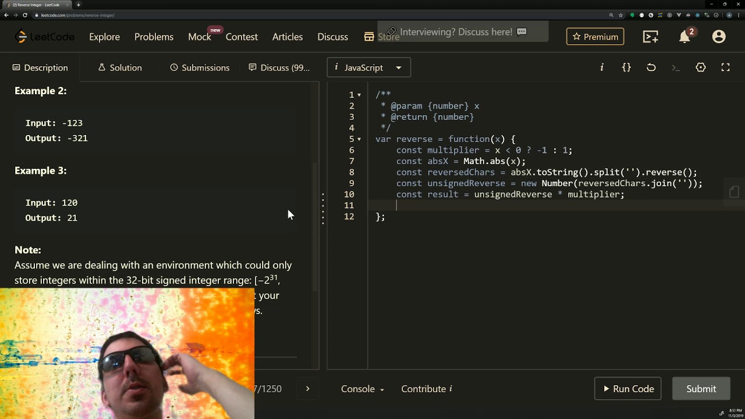Open the Explore menu item
The image size is (745, 419).
pyautogui.click(x=104, y=37)
